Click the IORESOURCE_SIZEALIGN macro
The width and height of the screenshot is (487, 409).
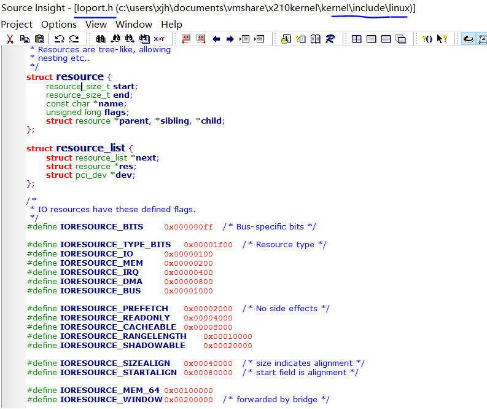tap(115, 363)
